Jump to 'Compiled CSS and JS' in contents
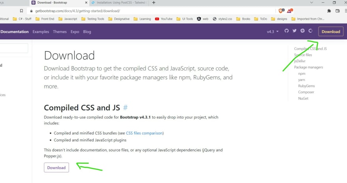The height and width of the screenshot is (183, 347). pyautogui.click(x=310, y=48)
